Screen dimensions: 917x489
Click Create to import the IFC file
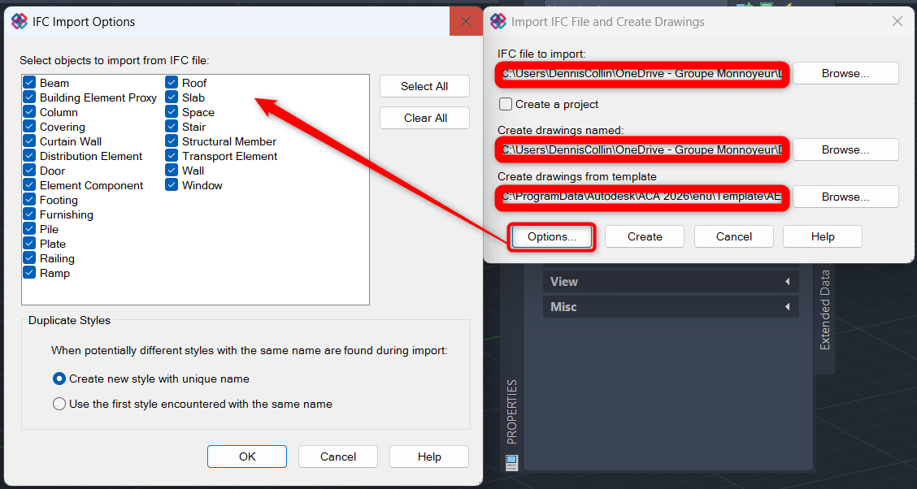645,236
